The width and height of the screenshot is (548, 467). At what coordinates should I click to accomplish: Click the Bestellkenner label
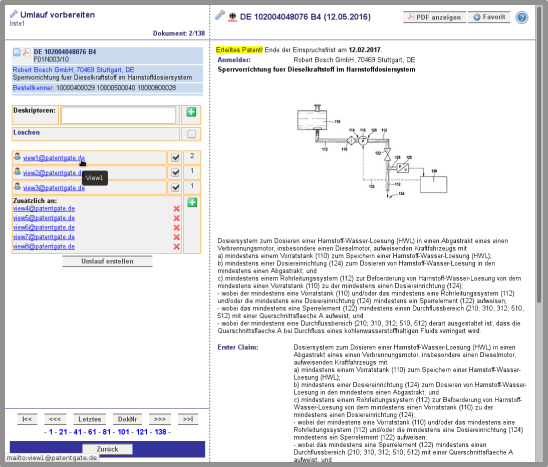point(33,88)
